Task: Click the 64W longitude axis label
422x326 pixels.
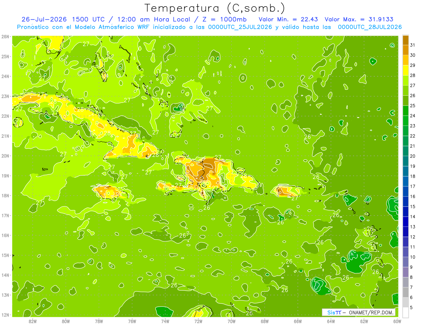Action: (x=331, y=321)
